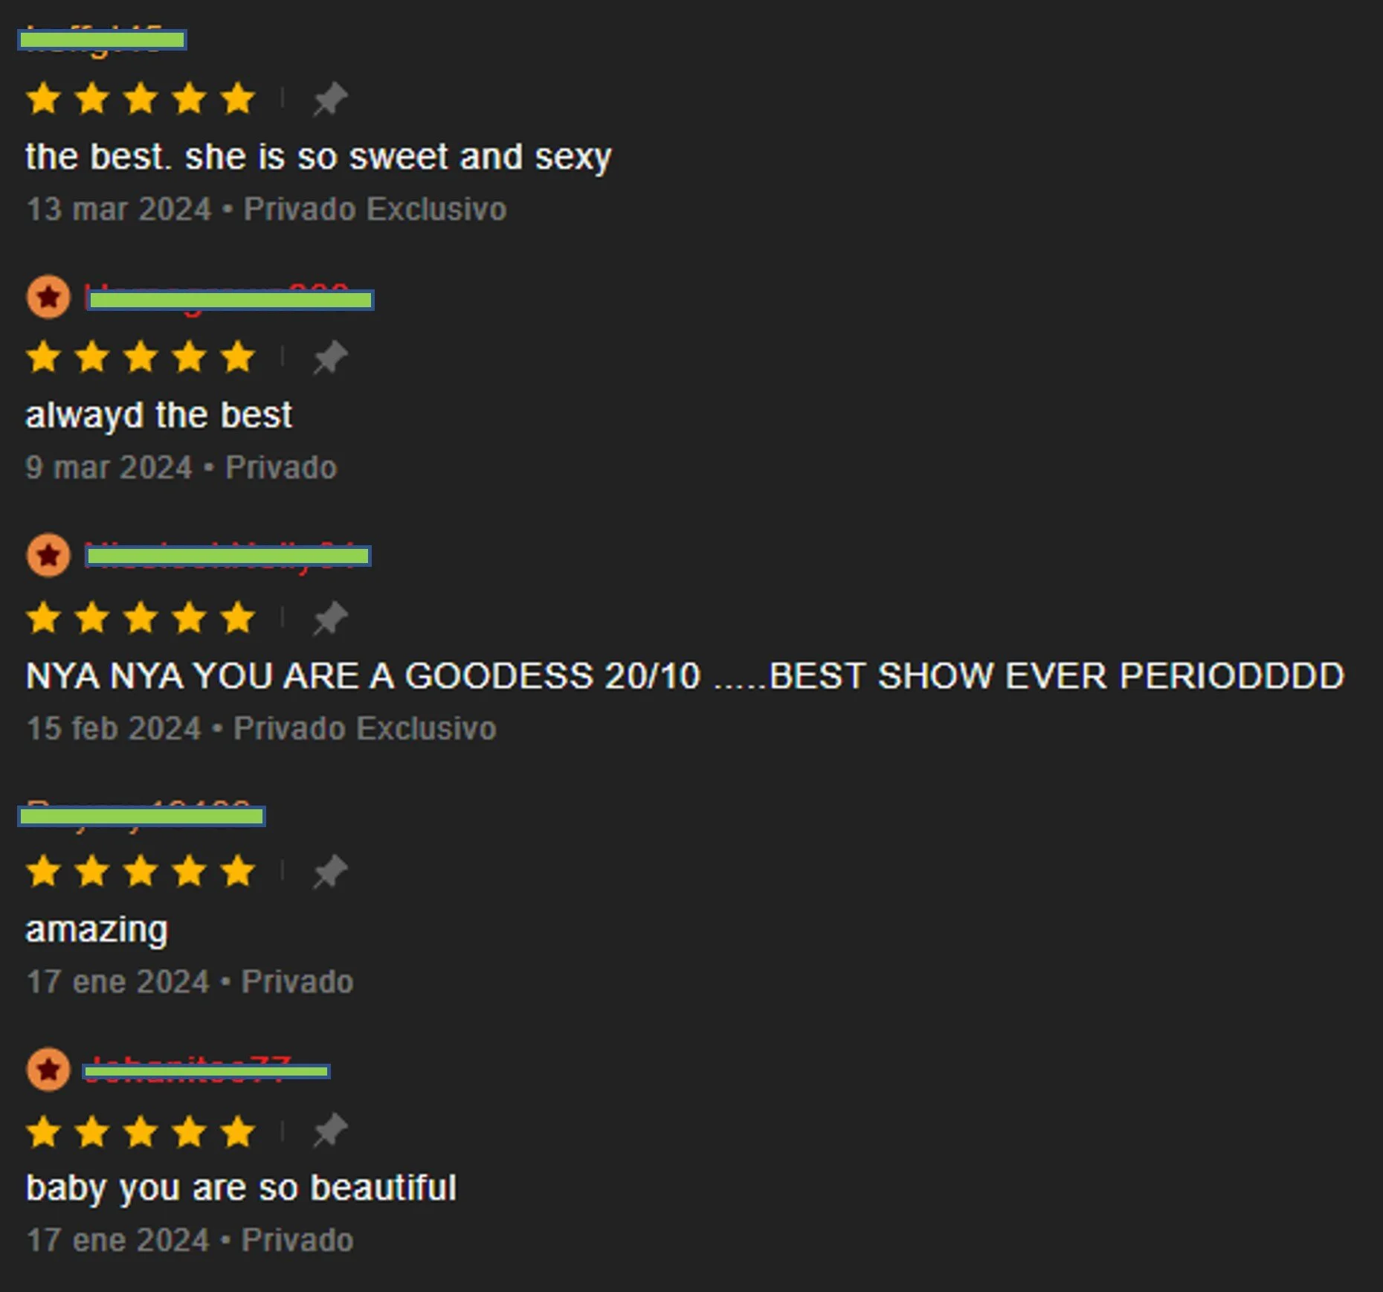Open the red username above "baby you are so beautiful"
The image size is (1383, 1292).
point(207,1071)
